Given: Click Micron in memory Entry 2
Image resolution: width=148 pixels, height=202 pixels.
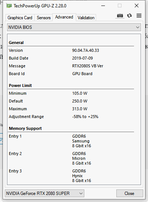Looking at the screenshot, I should coord(79,158).
